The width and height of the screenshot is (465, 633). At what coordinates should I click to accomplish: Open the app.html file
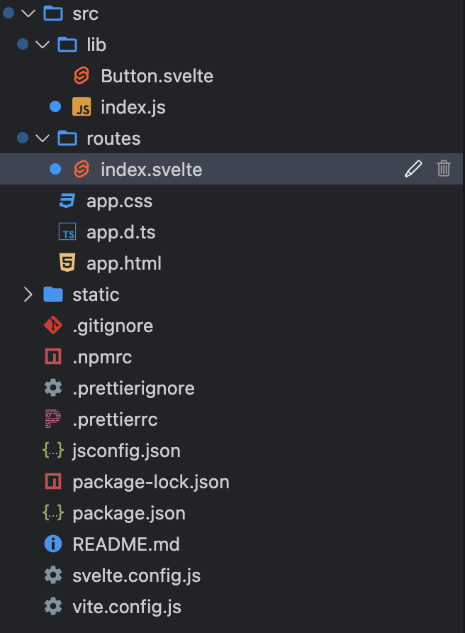tap(124, 263)
